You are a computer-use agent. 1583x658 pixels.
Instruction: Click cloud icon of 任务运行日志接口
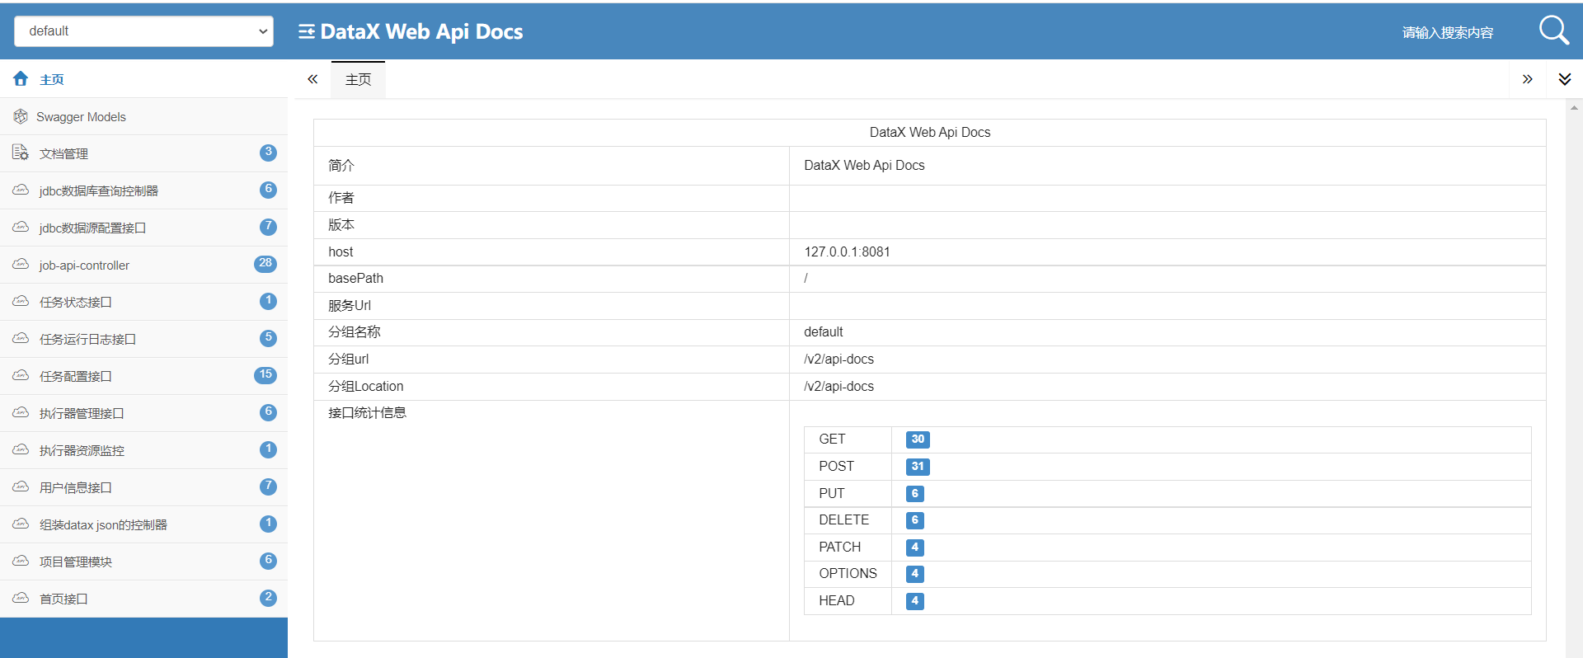(21, 338)
